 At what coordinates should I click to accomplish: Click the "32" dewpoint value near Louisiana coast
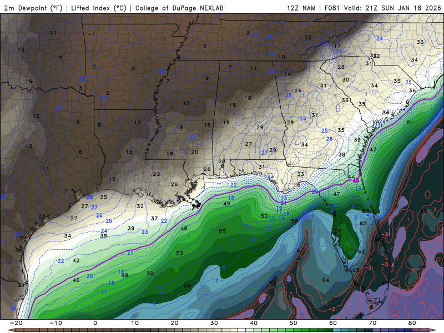[x=140, y=206]
